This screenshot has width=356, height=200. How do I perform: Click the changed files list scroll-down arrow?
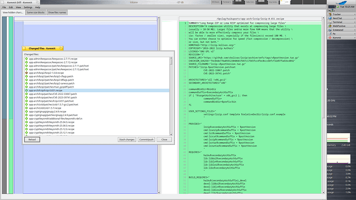[x=171, y=135]
